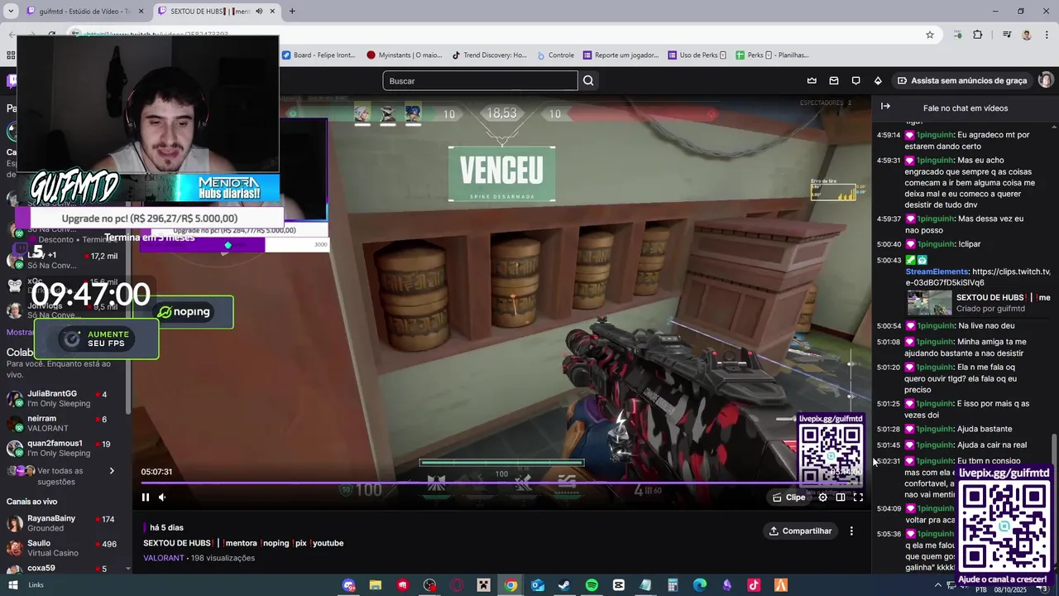Bookmark this page with star icon
The width and height of the screenshot is (1059, 596).
[930, 35]
